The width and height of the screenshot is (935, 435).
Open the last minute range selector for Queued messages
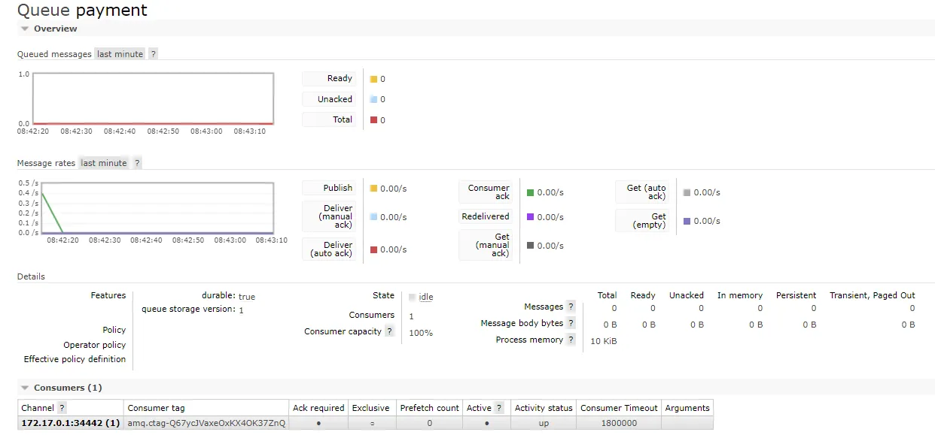[x=119, y=53]
